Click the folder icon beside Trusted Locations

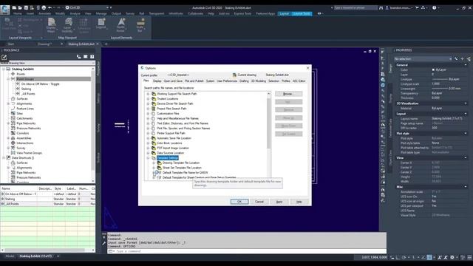pyautogui.click(x=154, y=98)
